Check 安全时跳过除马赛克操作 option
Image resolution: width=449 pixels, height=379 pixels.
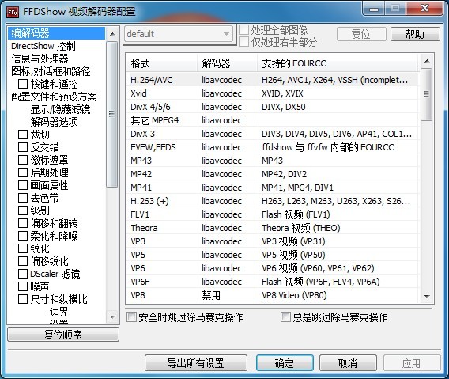tap(131, 317)
